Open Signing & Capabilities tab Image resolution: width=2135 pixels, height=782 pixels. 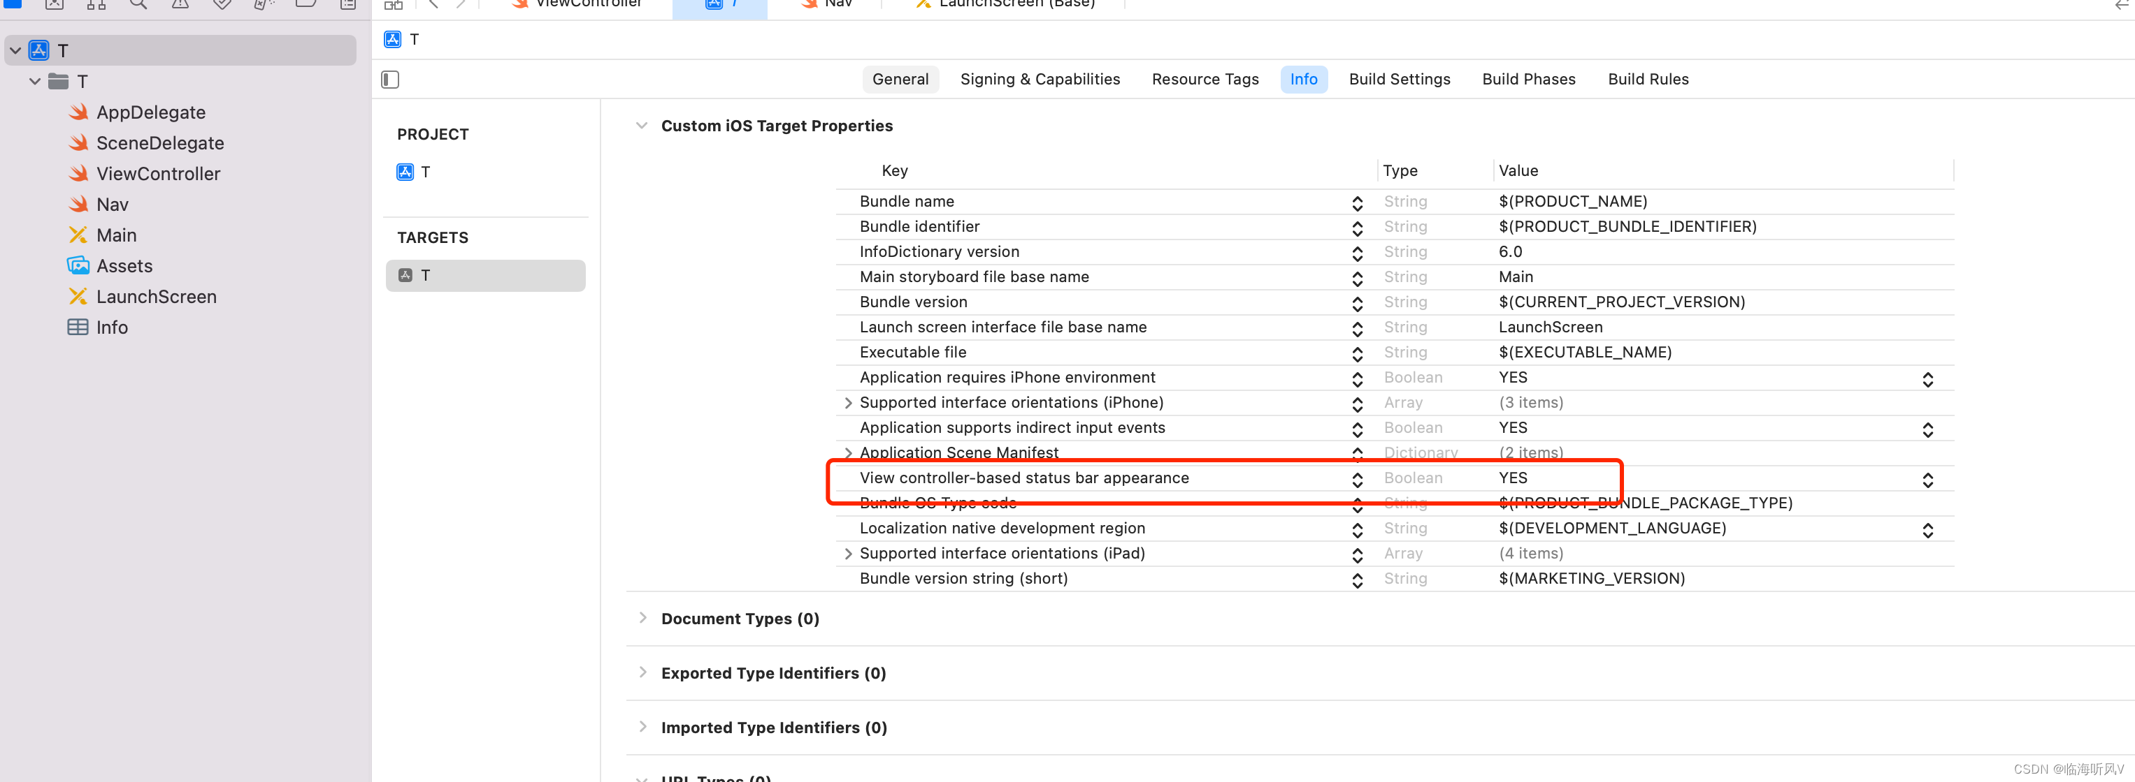click(1040, 80)
